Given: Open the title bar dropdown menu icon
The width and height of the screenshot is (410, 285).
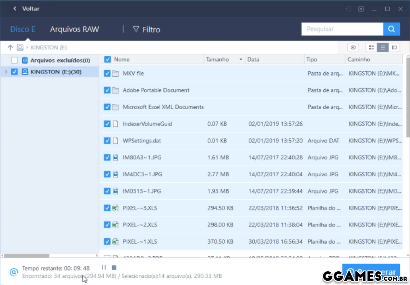Looking at the screenshot, I should pos(361,9).
